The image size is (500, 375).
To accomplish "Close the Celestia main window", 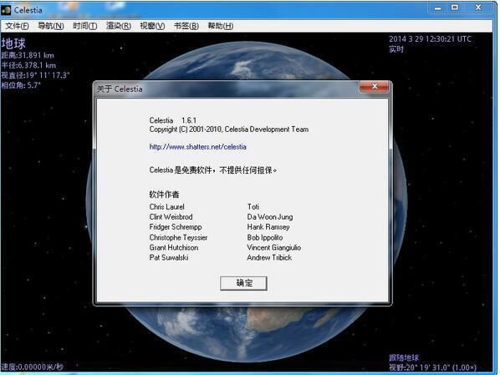I will [478, 8].
